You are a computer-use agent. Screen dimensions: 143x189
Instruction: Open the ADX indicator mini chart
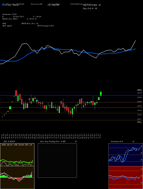click(17, 155)
